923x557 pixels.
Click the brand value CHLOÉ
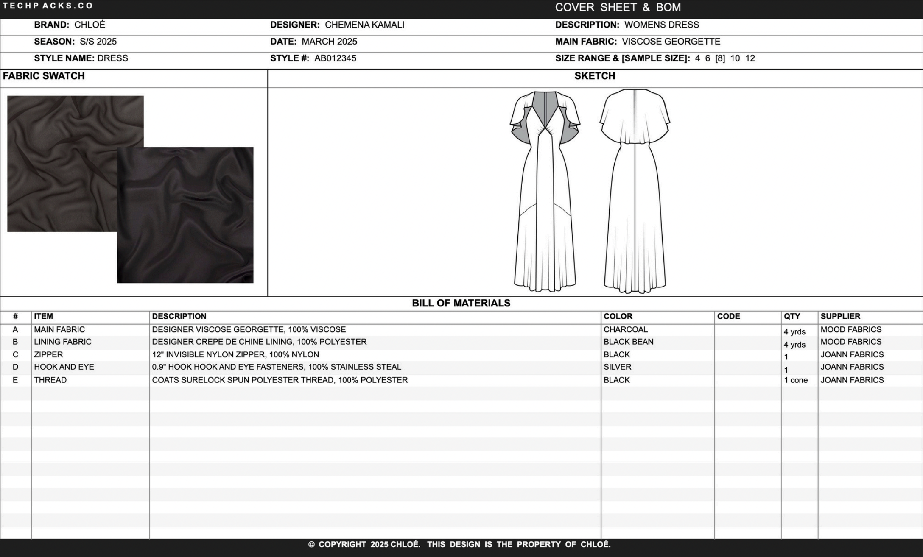coord(90,25)
